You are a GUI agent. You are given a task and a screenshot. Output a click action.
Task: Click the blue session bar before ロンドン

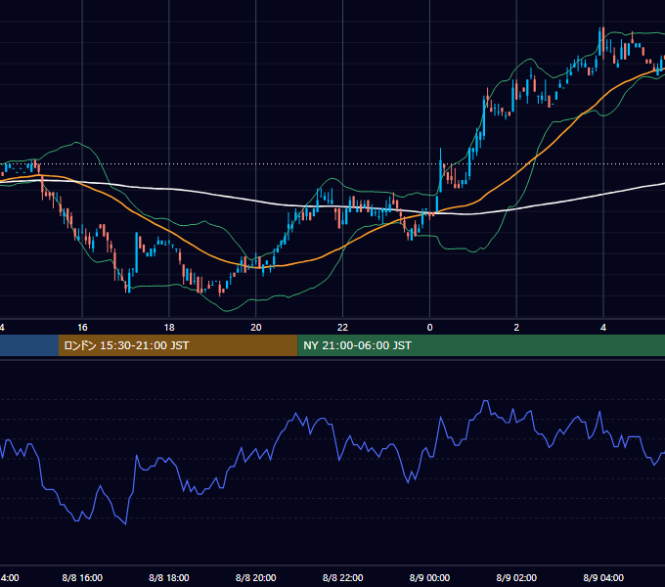[29, 345]
